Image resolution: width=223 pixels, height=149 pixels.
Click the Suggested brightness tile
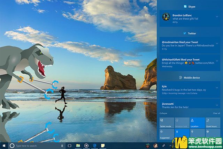click(x=167, y=134)
